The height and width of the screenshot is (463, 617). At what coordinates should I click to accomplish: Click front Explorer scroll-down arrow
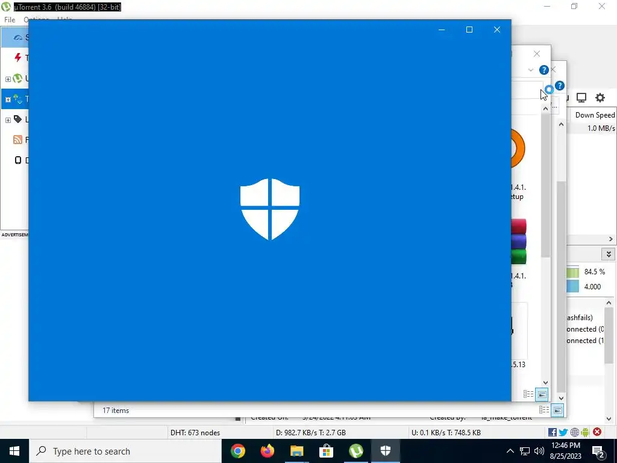tap(545, 382)
